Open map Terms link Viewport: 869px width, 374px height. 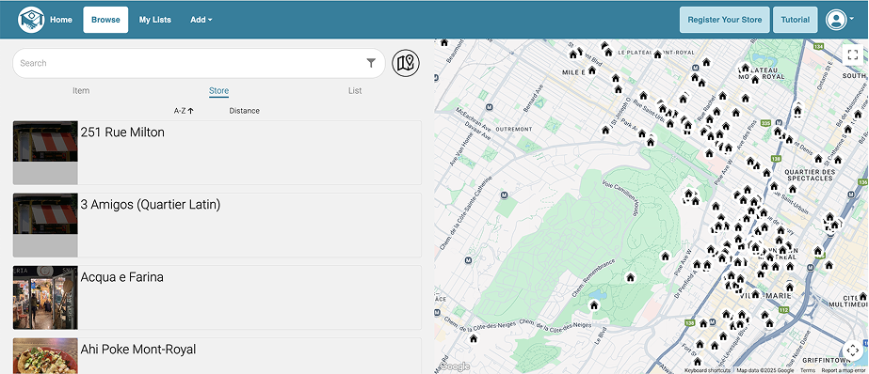[808, 370]
